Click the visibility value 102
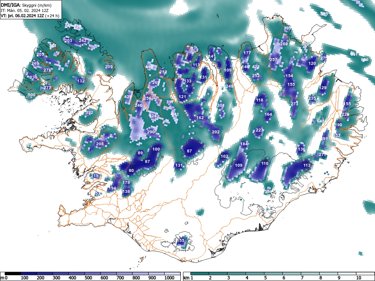 coord(224,156)
